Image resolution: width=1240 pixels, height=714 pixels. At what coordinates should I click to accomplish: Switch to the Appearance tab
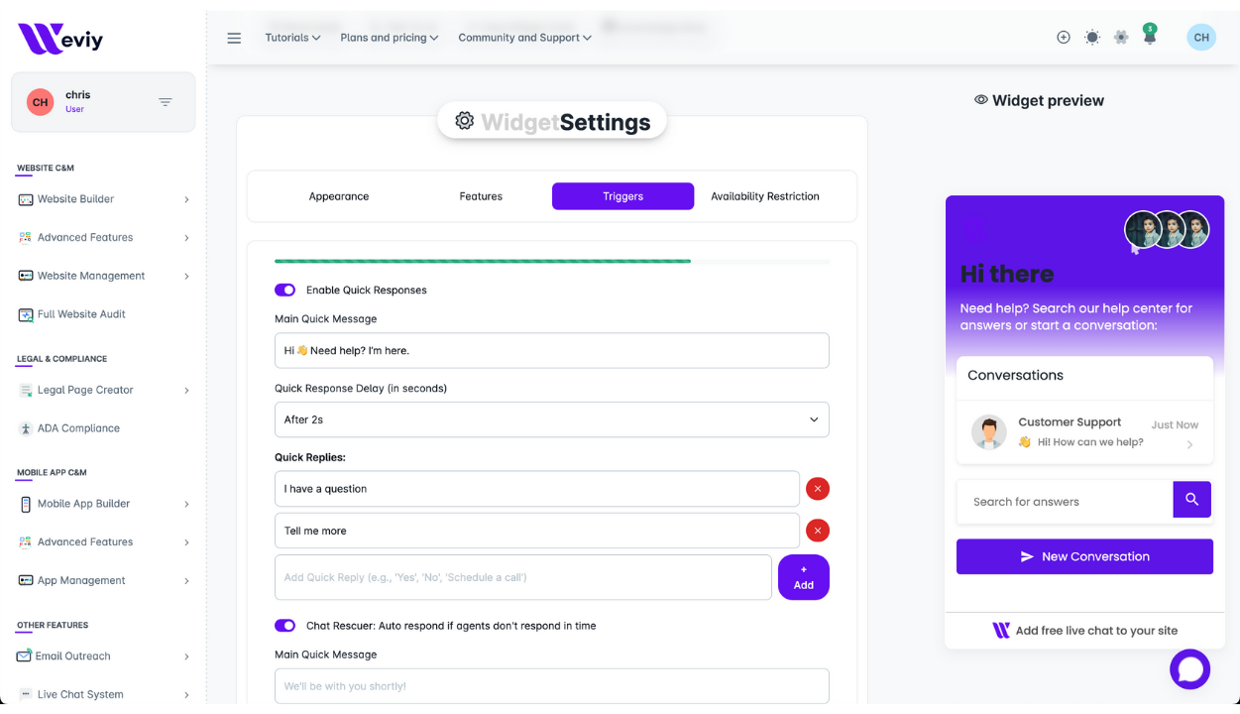339,196
